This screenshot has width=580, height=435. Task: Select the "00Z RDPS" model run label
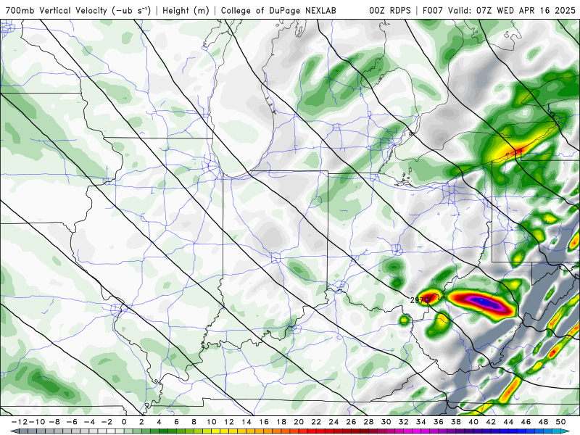coord(390,11)
